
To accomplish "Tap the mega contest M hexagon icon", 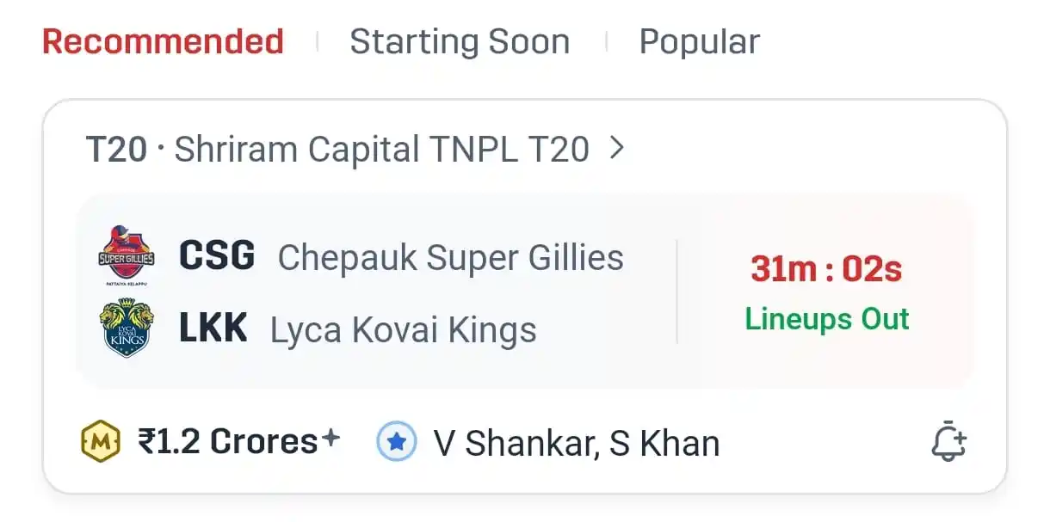I will coord(102,442).
